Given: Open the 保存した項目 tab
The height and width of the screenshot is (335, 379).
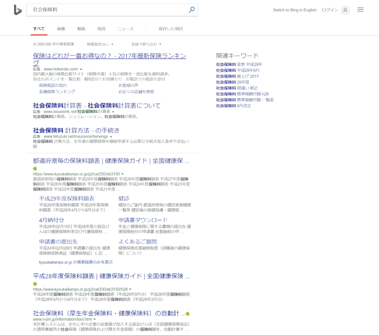Looking at the screenshot, I should [x=171, y=29].
